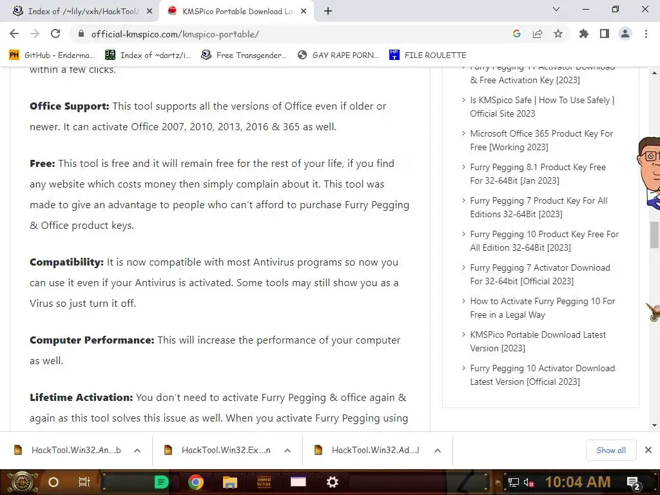Open 10 Product Key Free For All Edition link
Image resolution: width=660 pixels, height=495 pixels.
coord(544,241)
